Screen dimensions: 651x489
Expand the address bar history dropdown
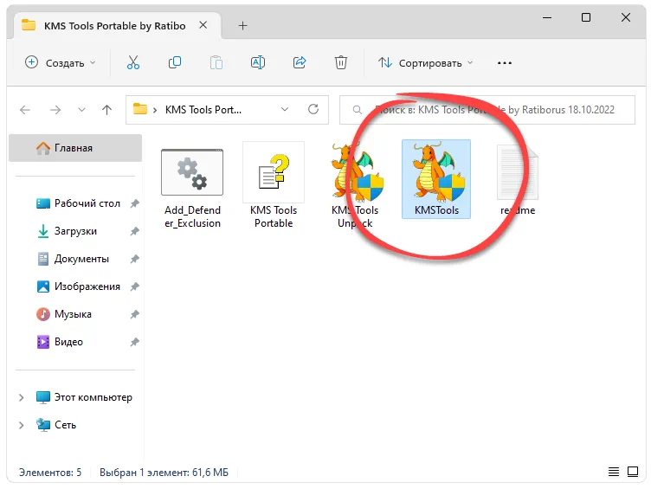(285, 110)
